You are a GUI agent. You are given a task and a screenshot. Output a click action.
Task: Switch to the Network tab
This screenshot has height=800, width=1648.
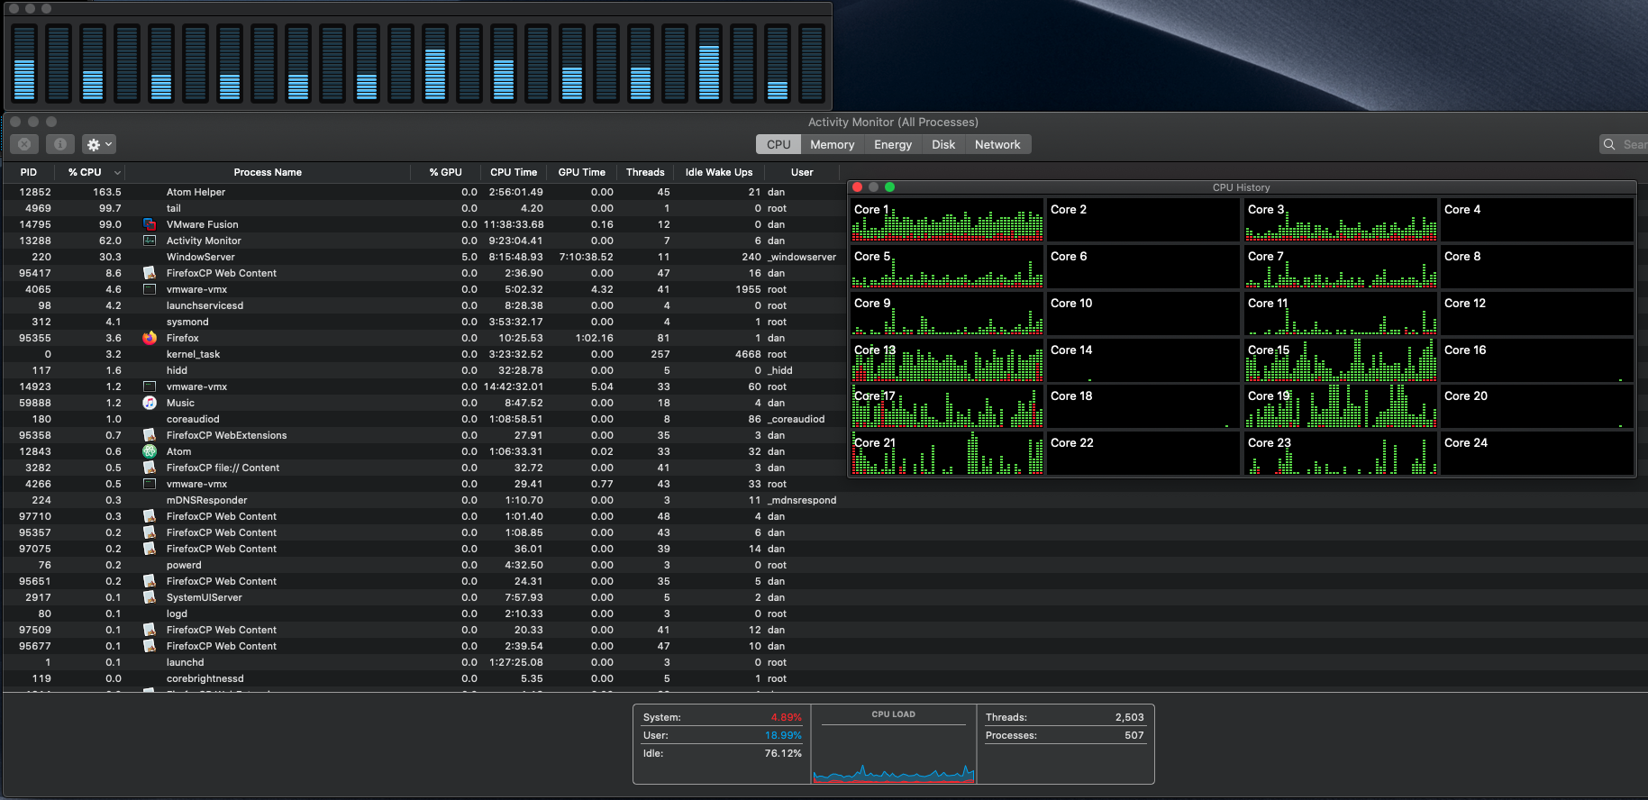[x=997, y=144]
